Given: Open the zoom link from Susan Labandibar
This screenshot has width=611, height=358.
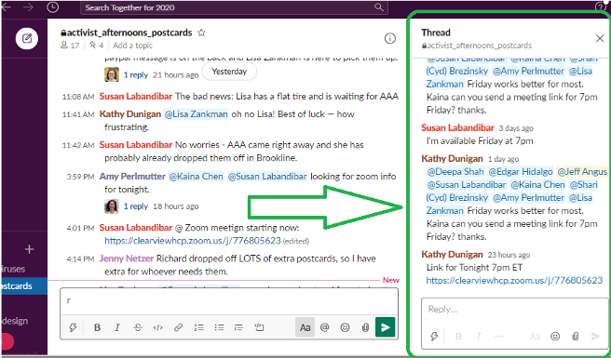Looking at the screenshot, I should click(193, 241).
